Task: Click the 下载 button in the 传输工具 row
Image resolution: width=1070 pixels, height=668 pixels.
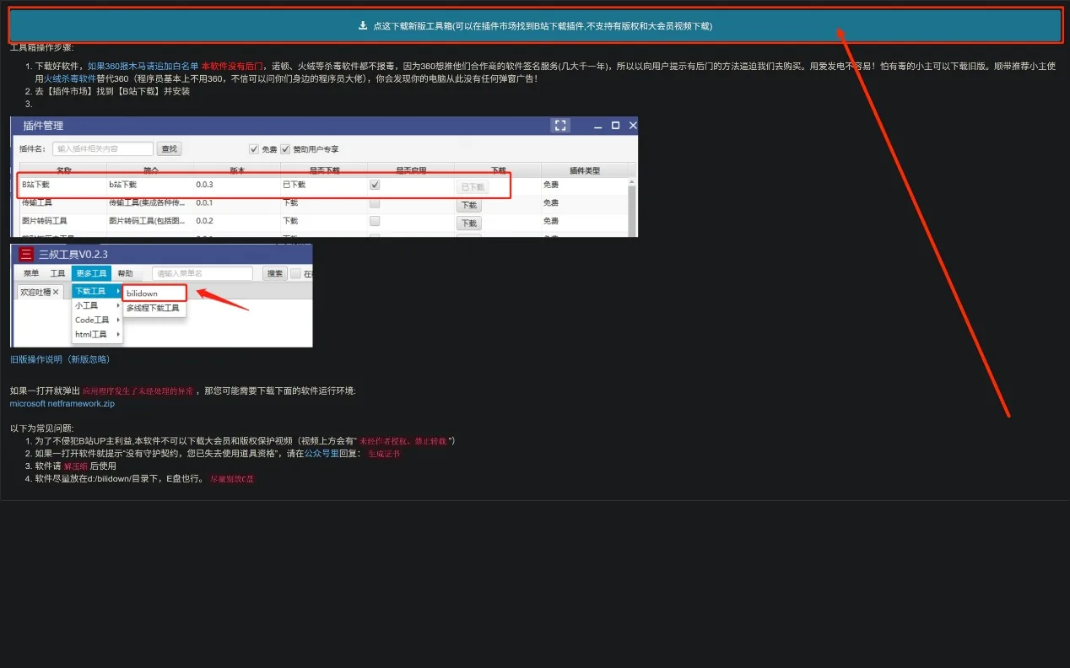Action: (469, 205)
